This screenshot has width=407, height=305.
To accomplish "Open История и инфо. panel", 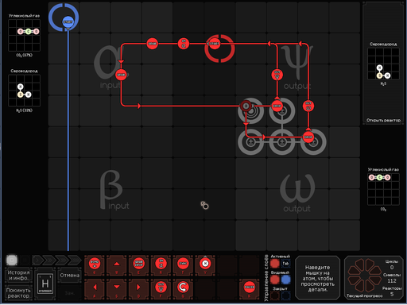I will point(18,276).
